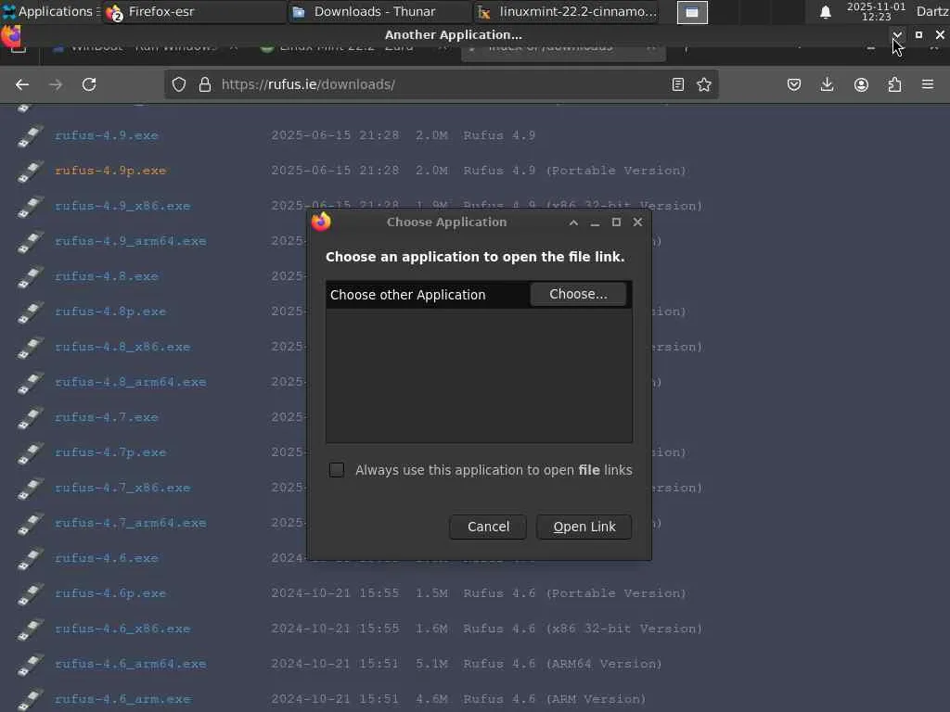Open the rufus-4.8_arm64.exe link
Image resolution: width=950 pixels, height=712 pixels.
[130, 383]
